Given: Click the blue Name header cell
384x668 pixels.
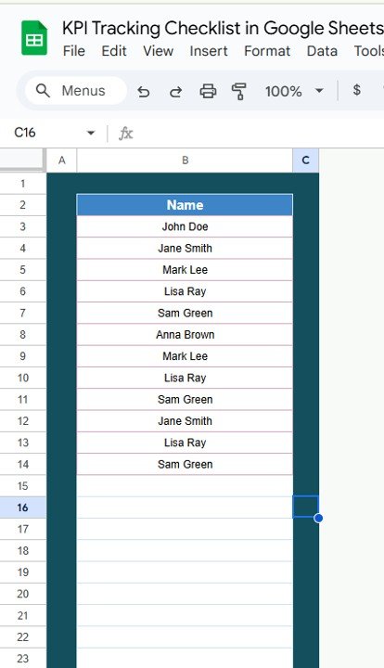Looking at the screenshot, I should (x=185, y=205).
